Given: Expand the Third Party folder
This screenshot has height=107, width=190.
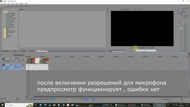Looking at the screenshot, I should (x=3, y=36).
